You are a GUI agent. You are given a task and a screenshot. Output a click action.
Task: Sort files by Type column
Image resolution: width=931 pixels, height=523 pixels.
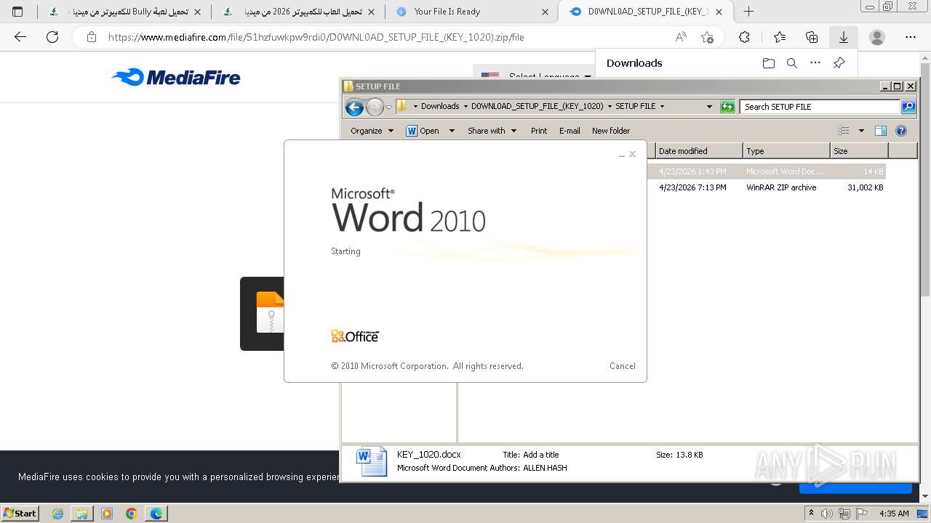click(x=786, y=151)
